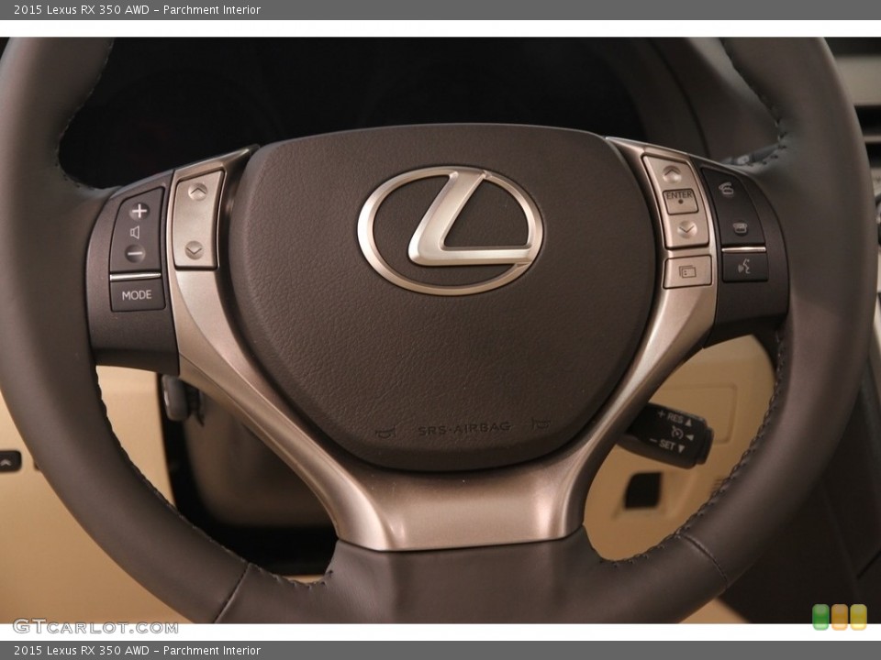The width and height of the screenshot is (881, 660).
Task: Tap the Lexus emblem horn pad
Action: tap(451, 230)
